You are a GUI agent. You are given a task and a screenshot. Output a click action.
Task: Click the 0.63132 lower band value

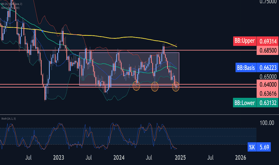click(268, 103)
